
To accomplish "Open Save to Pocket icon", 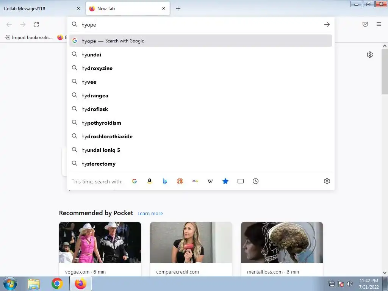I will tap(365, 24).
